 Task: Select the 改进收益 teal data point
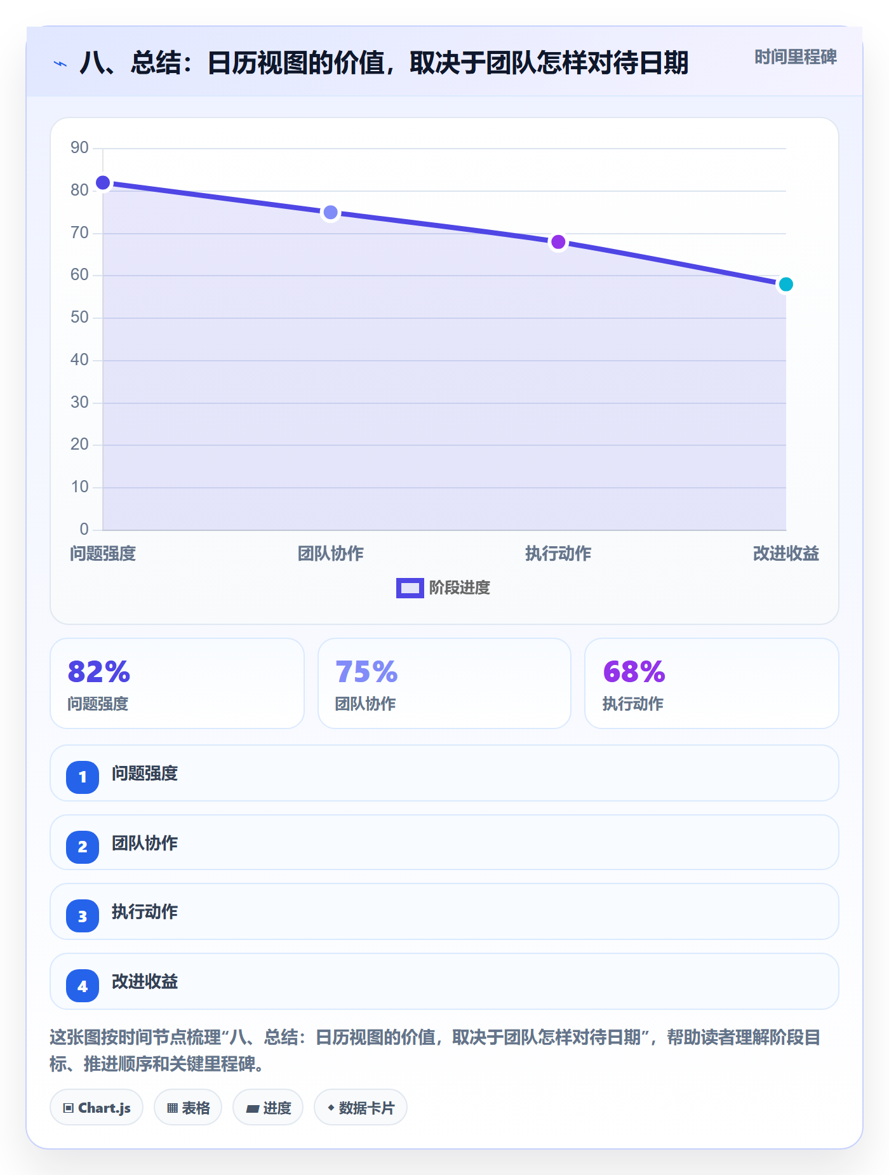click(x=785, y=284)
